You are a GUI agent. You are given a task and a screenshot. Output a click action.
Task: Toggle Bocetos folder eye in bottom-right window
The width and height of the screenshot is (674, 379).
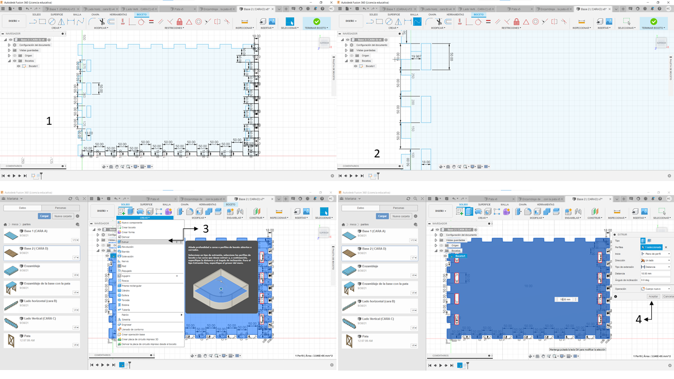click(x=441, y=251)
